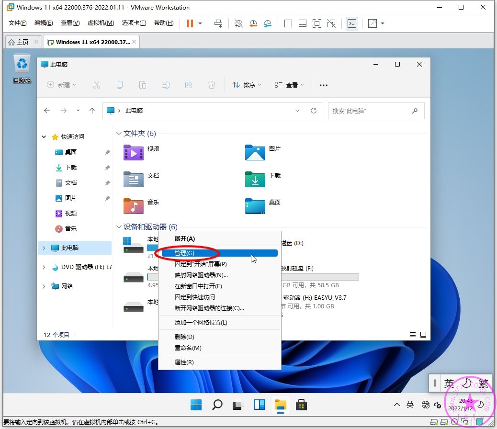Show hidden icons chevron in system tray
Viewport: 497px width, 429px height.
396,405
